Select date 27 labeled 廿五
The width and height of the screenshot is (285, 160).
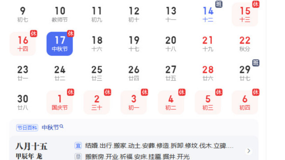coord(171,73)
